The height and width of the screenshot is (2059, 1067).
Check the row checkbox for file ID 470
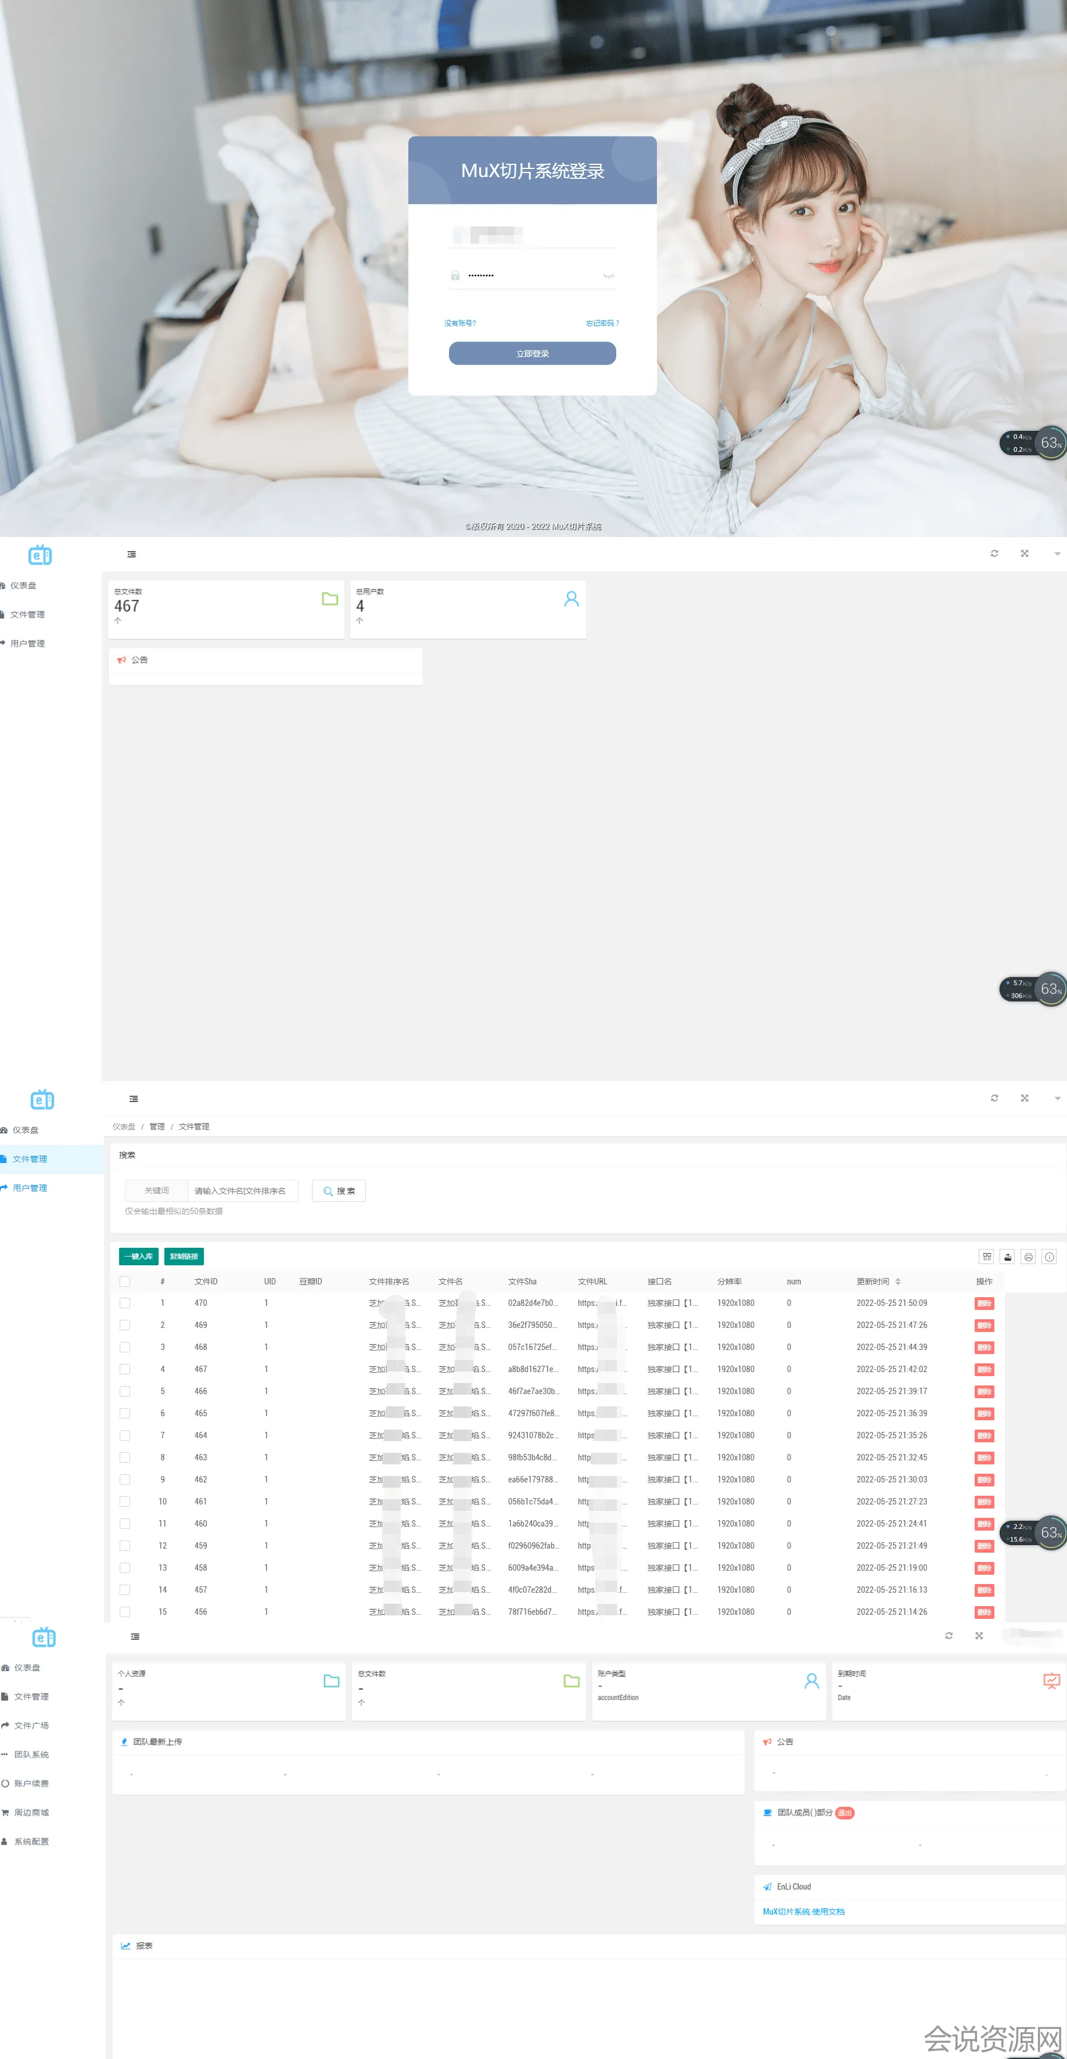tap(125, 1303)
